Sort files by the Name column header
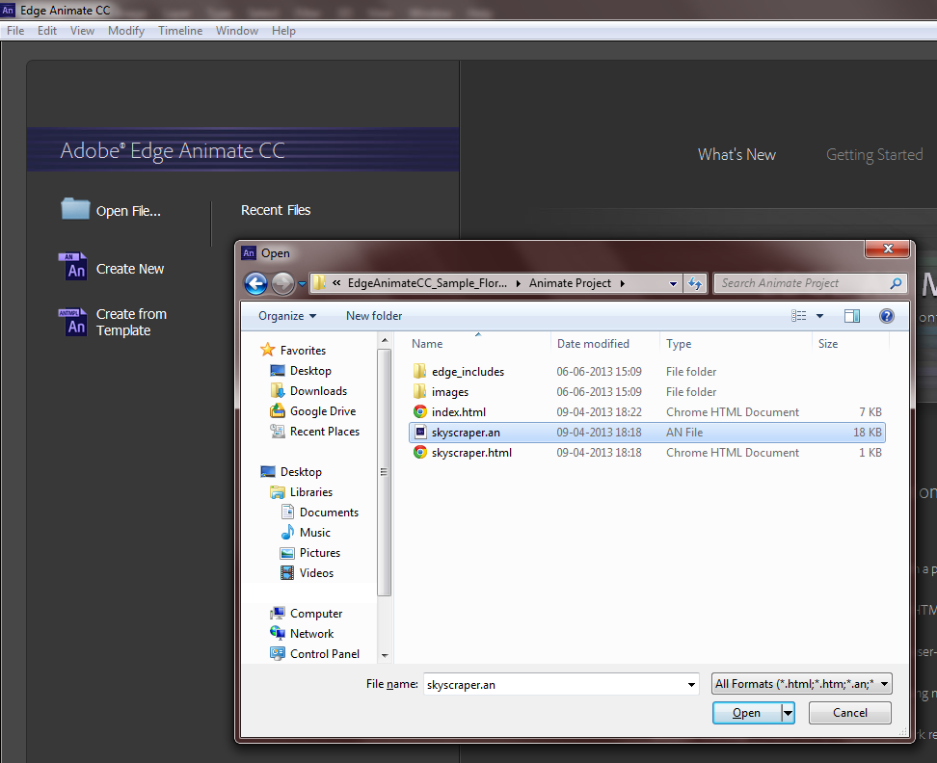This screenshot has width=937, height=763. point(427,344)
